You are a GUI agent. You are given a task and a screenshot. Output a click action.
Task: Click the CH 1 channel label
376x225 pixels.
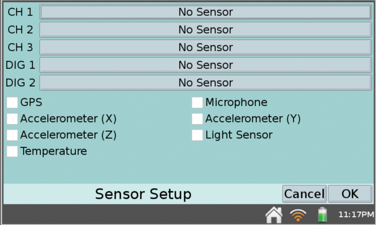click(20, 12)
